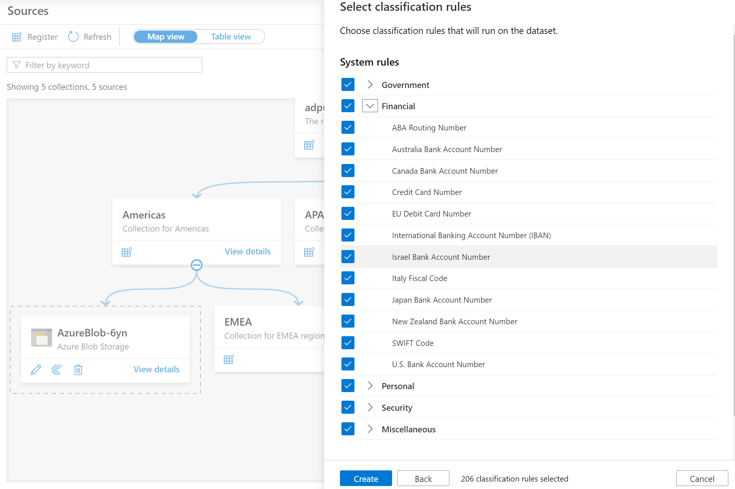Click the table grid icon under Americas collection

pyautogui.click(x=127, y=251)
